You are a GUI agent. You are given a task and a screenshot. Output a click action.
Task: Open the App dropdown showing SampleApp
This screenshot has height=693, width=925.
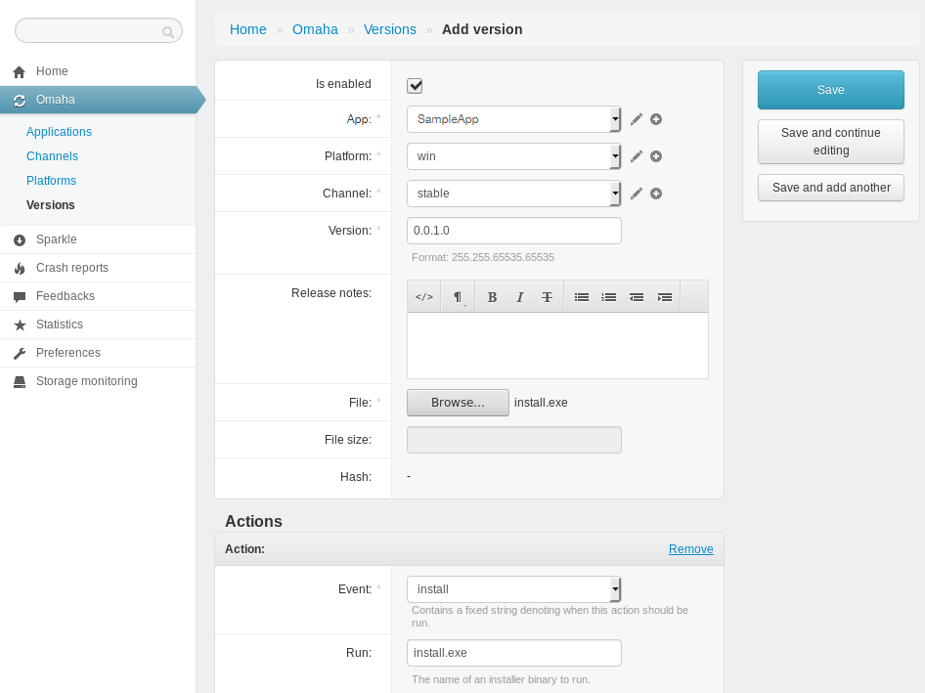pos(513,119)
